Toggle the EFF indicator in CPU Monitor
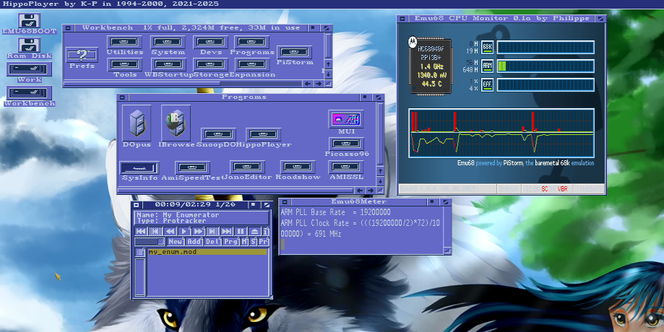 [487, 84]
